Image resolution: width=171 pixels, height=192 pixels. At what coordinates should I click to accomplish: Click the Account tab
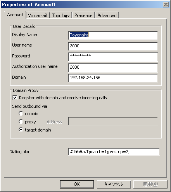[x=15, y=15]
